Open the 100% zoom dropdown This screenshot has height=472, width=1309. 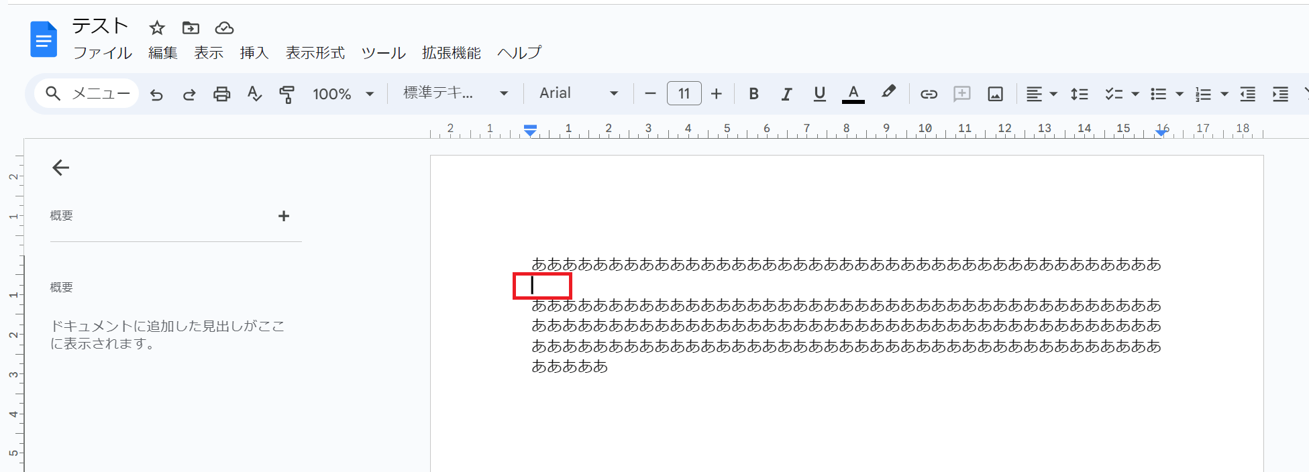pyautogui.click(x=343, y=94)
